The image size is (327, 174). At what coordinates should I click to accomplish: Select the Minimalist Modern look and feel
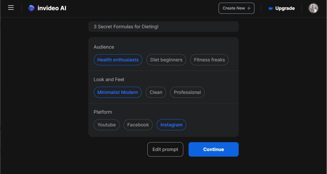[118, 92]
